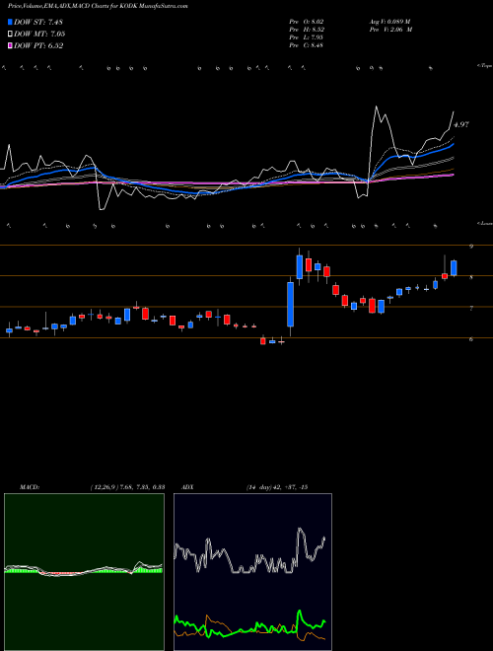Click the white DOW MT legend swatch
Viewport: 493px width, 651px height.
11,34
